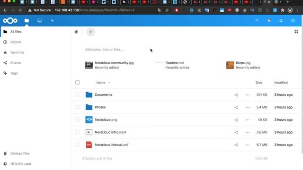
Task: Open recent Readme.md recommendation
Action: tap(173, 65)
